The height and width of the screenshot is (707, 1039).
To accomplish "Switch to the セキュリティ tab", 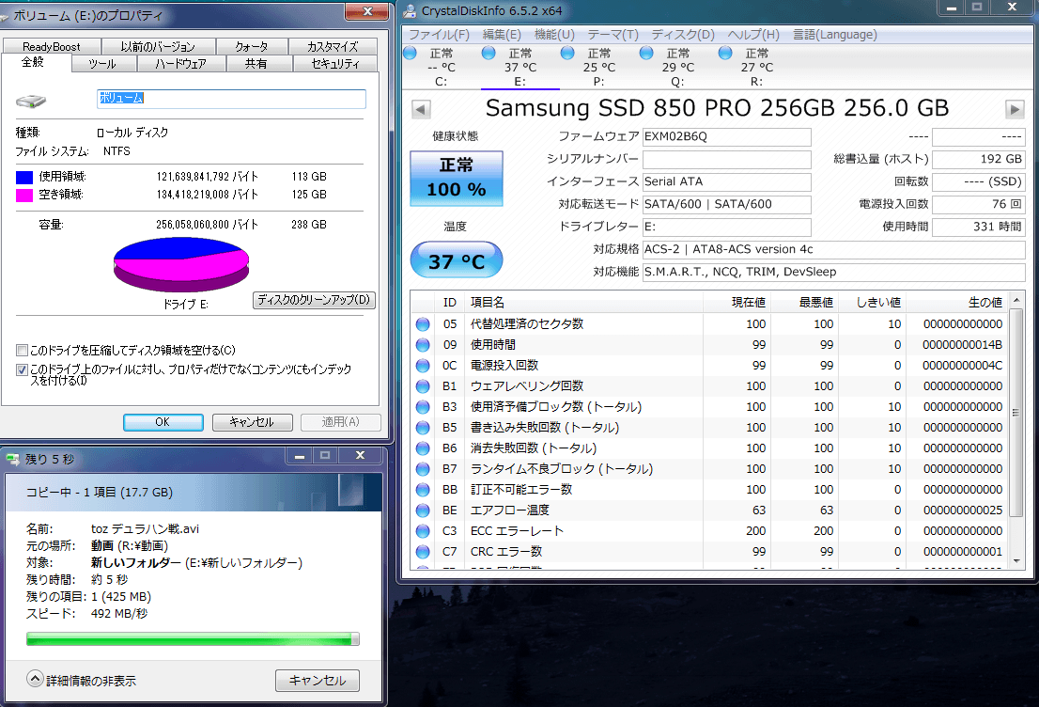I will point(335,64).
